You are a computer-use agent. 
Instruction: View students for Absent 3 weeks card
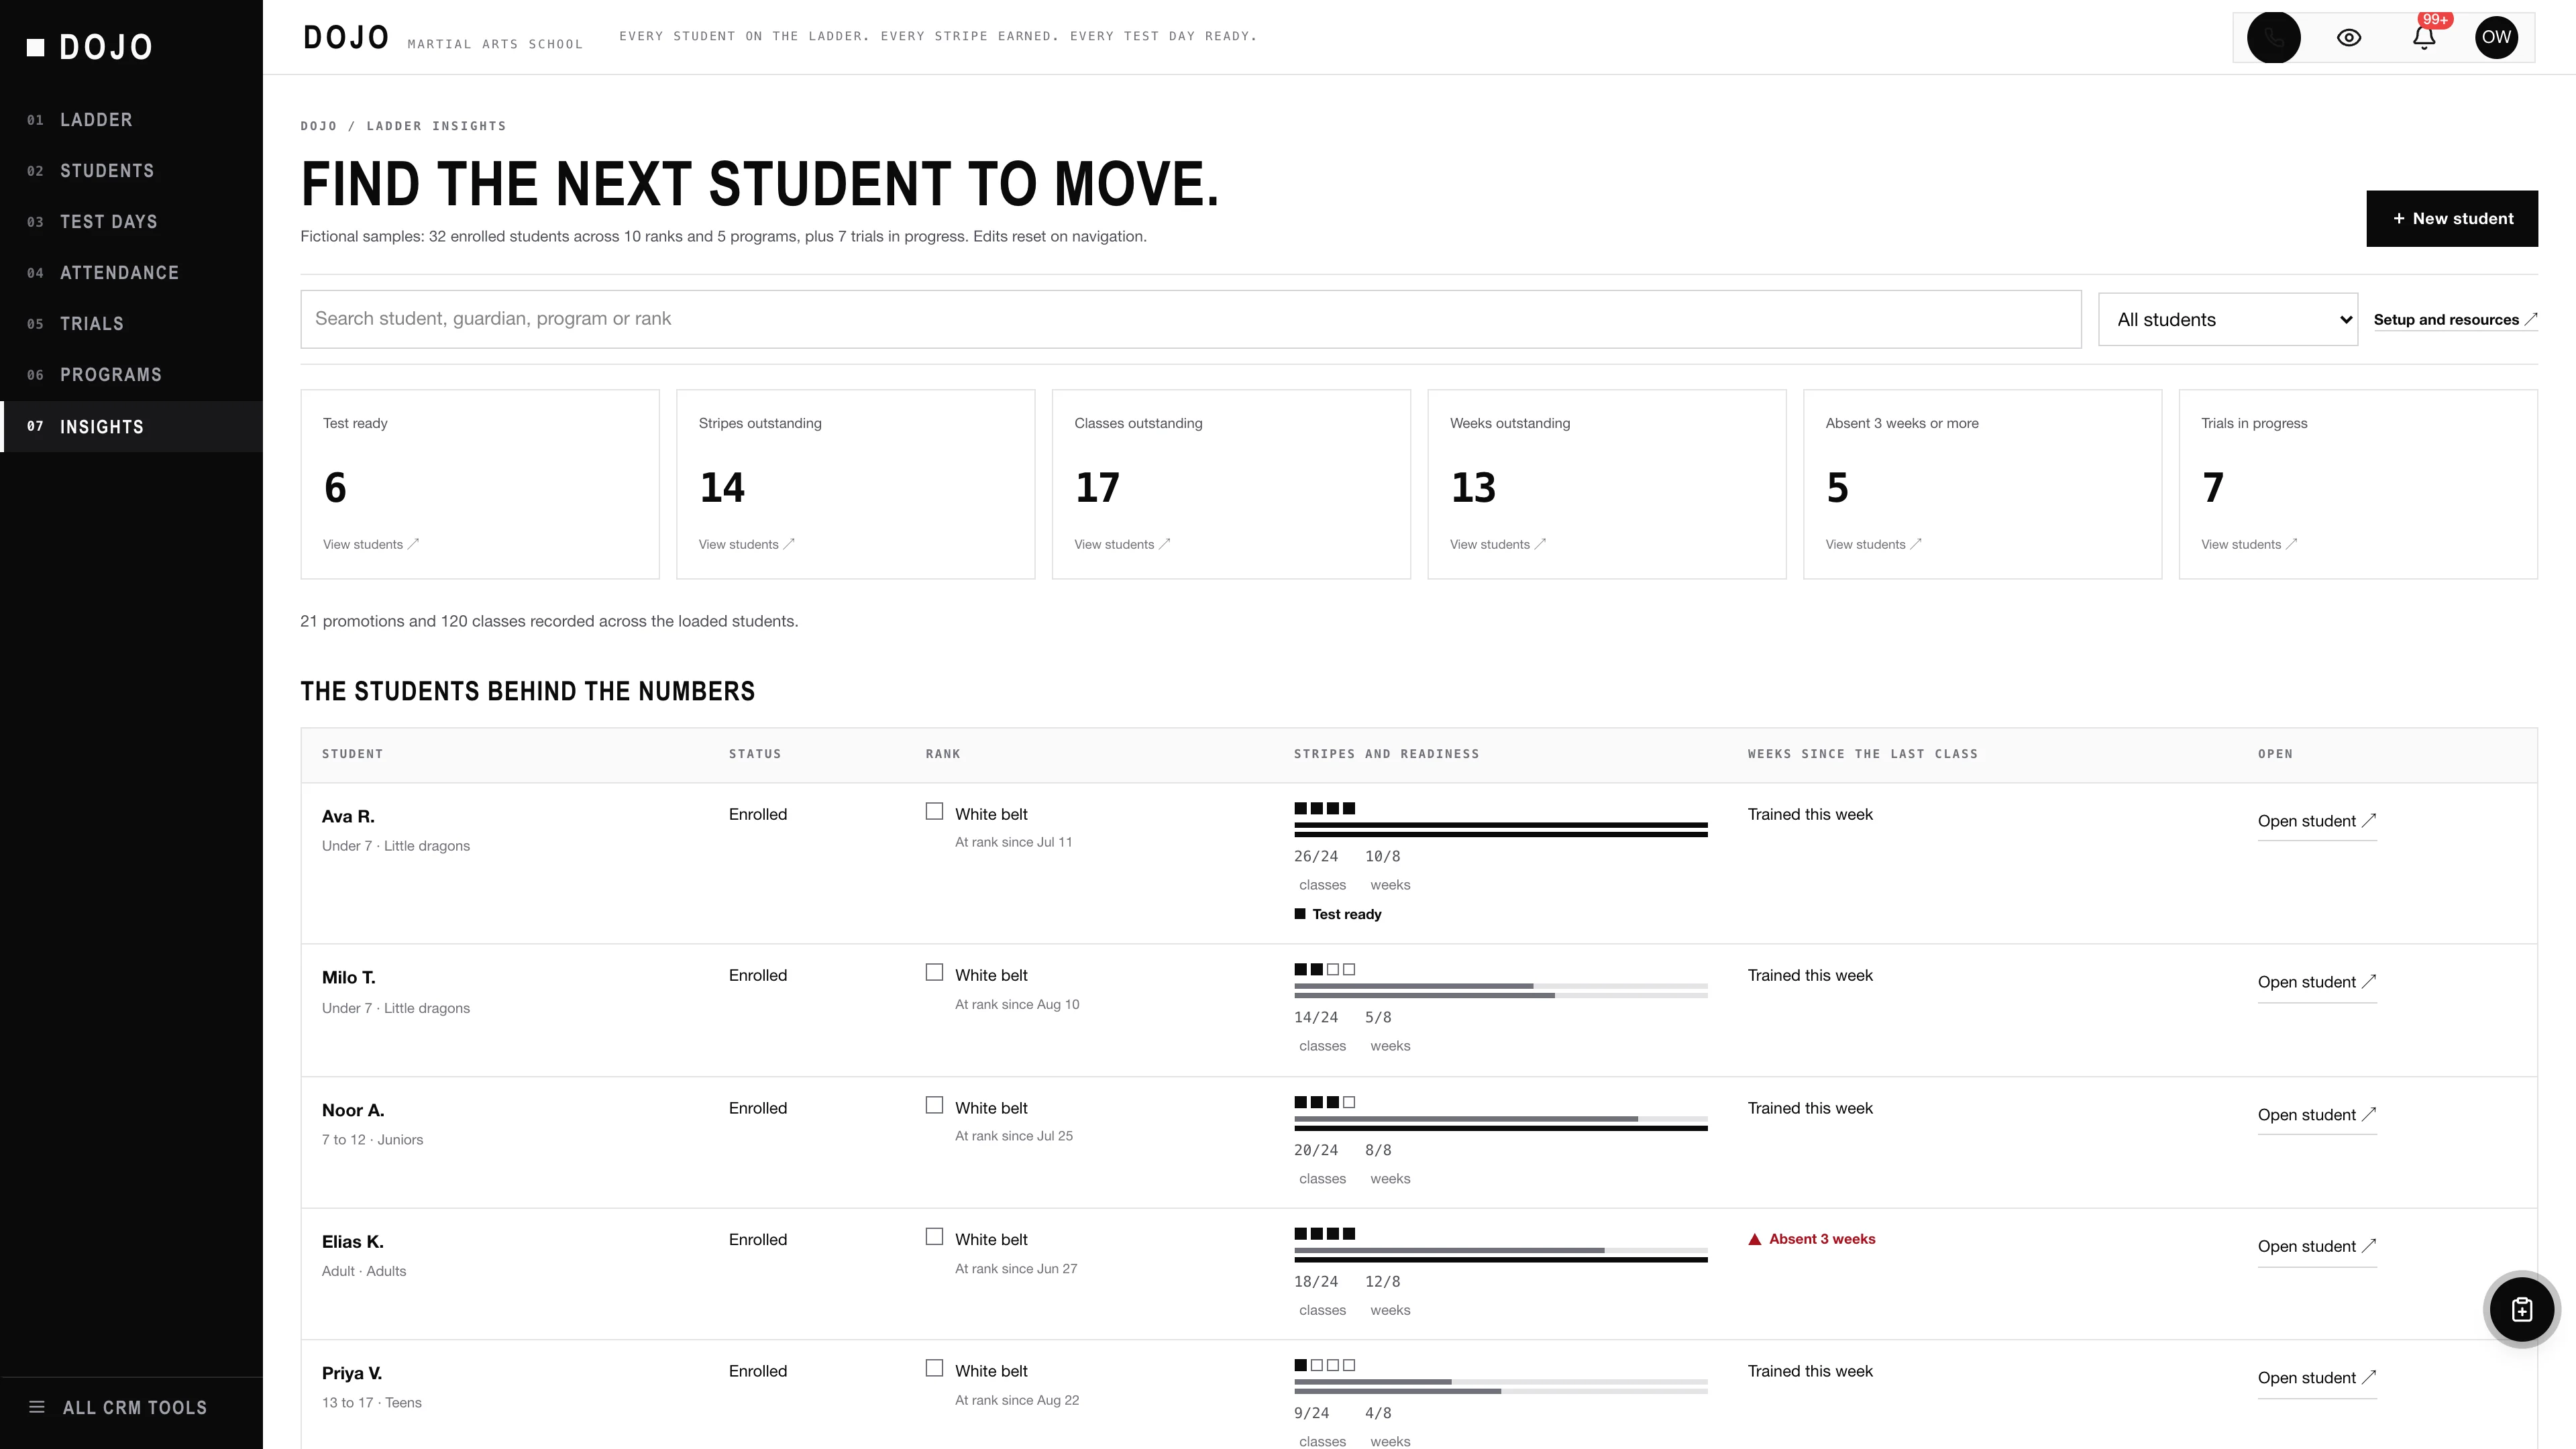(x=1873, y=544)
